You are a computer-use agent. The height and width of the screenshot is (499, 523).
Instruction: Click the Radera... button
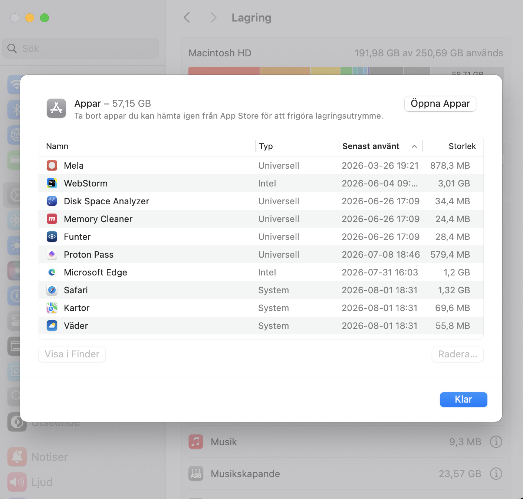(x=458, y=354)
